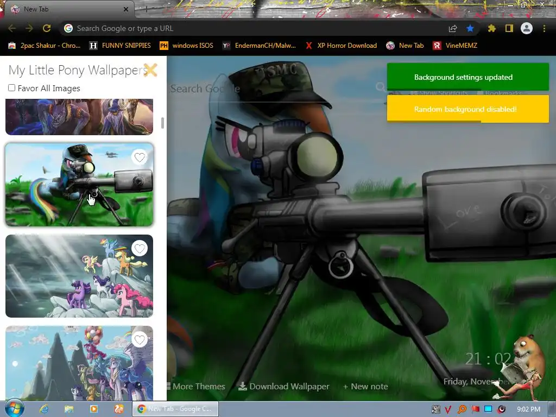Click Download Wallpaper button
Image resolution: width=556 pixels, height=417 pixels.
(x=283, y=387)
